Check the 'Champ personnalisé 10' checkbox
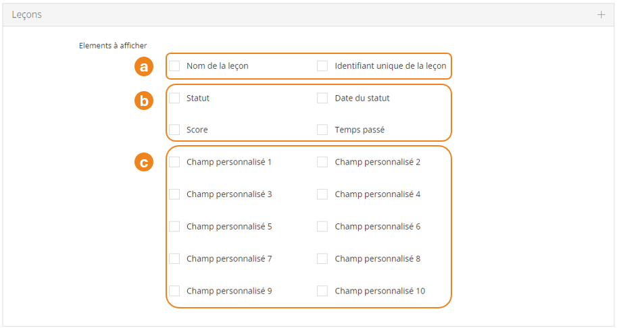Viewport: 617px width, 328px height. 322,291
